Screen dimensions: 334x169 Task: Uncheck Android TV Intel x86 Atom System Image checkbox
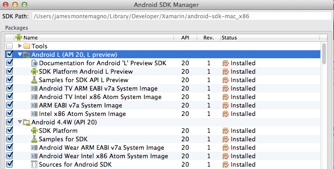(x=9, y=97)
